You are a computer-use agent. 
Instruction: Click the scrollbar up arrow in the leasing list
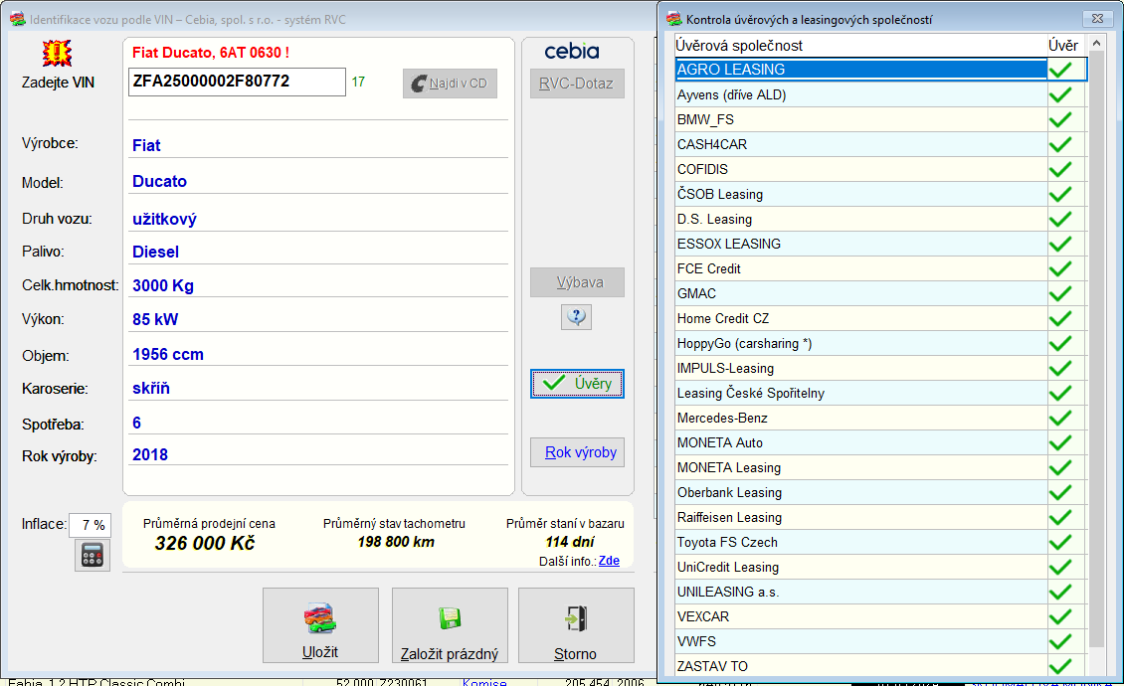pos(1096,44)
